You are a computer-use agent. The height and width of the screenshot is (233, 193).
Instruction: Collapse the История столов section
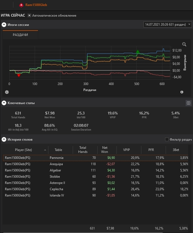click(4, 139)
